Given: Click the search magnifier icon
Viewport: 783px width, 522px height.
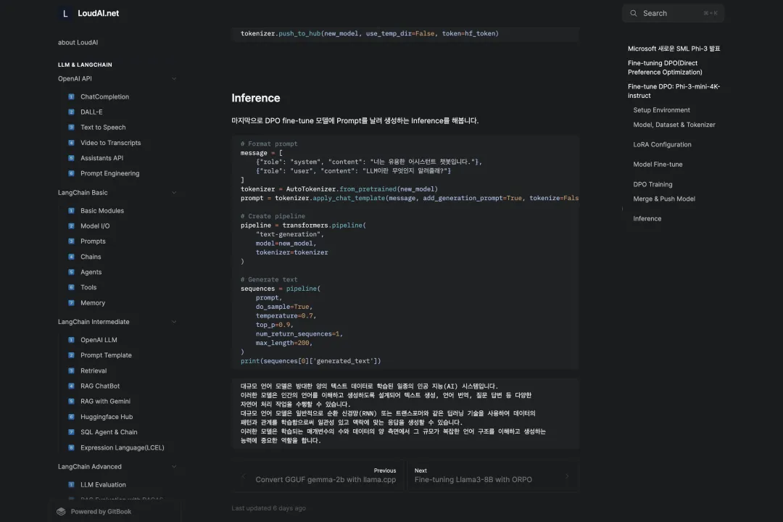Looking at the screenshot, I should (x=634, y=13).
